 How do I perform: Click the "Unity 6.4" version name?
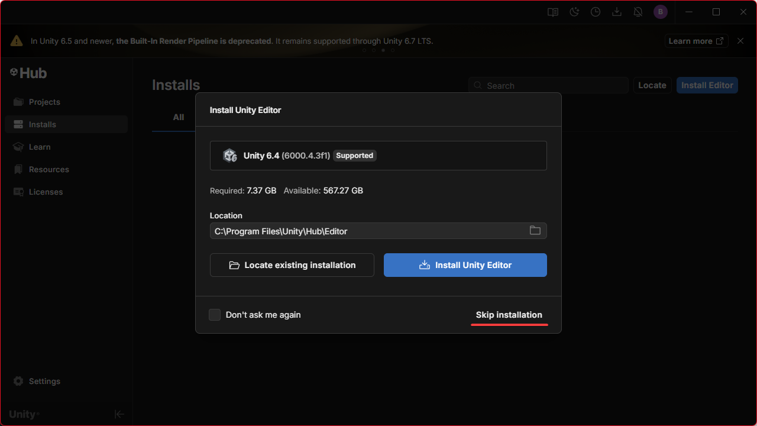261,156
